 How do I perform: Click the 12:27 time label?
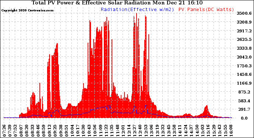click(135, 131)
